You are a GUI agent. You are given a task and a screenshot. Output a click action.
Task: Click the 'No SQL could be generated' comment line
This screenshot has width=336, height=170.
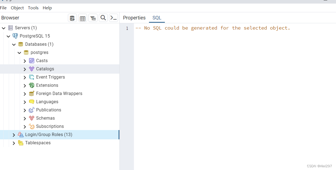coord(213,28)
